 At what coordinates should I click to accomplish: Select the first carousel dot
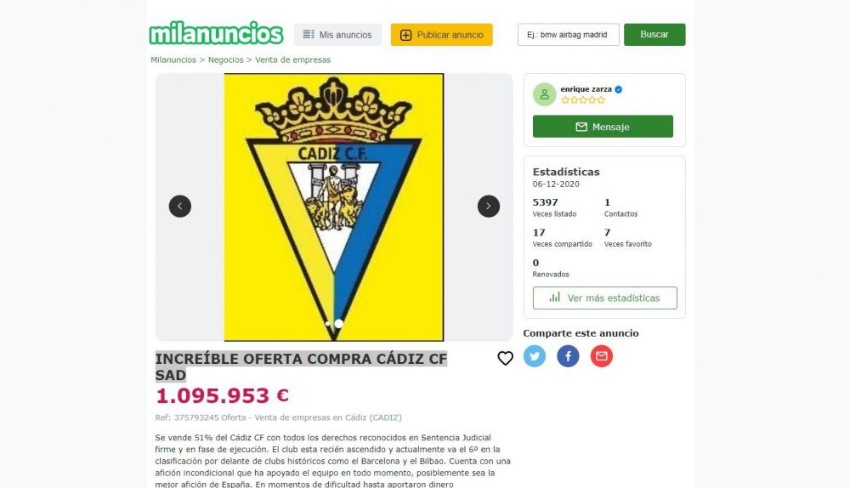click(x=327, y=324)
